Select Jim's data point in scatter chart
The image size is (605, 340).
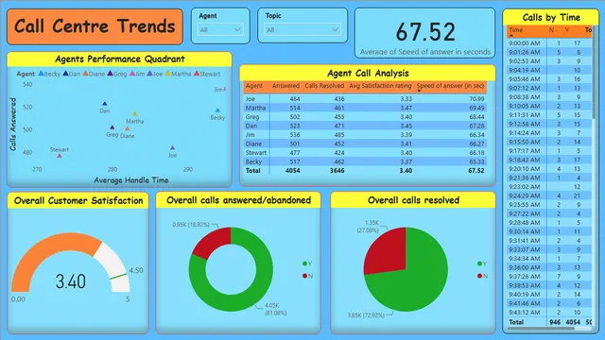224,89
